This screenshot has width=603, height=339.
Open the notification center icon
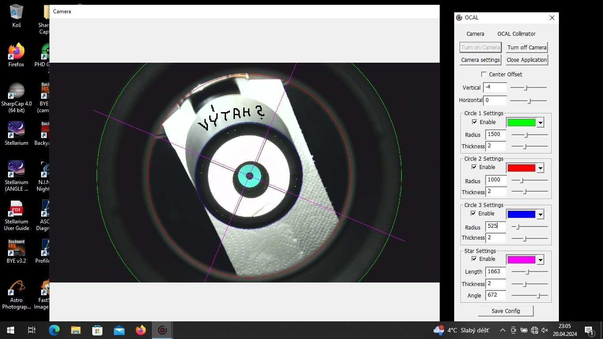(x=589, y=330)
